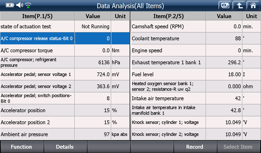The image size is (261, 153).
Task: Select the Ambient air pressure row
Action: tap(65, 134)
